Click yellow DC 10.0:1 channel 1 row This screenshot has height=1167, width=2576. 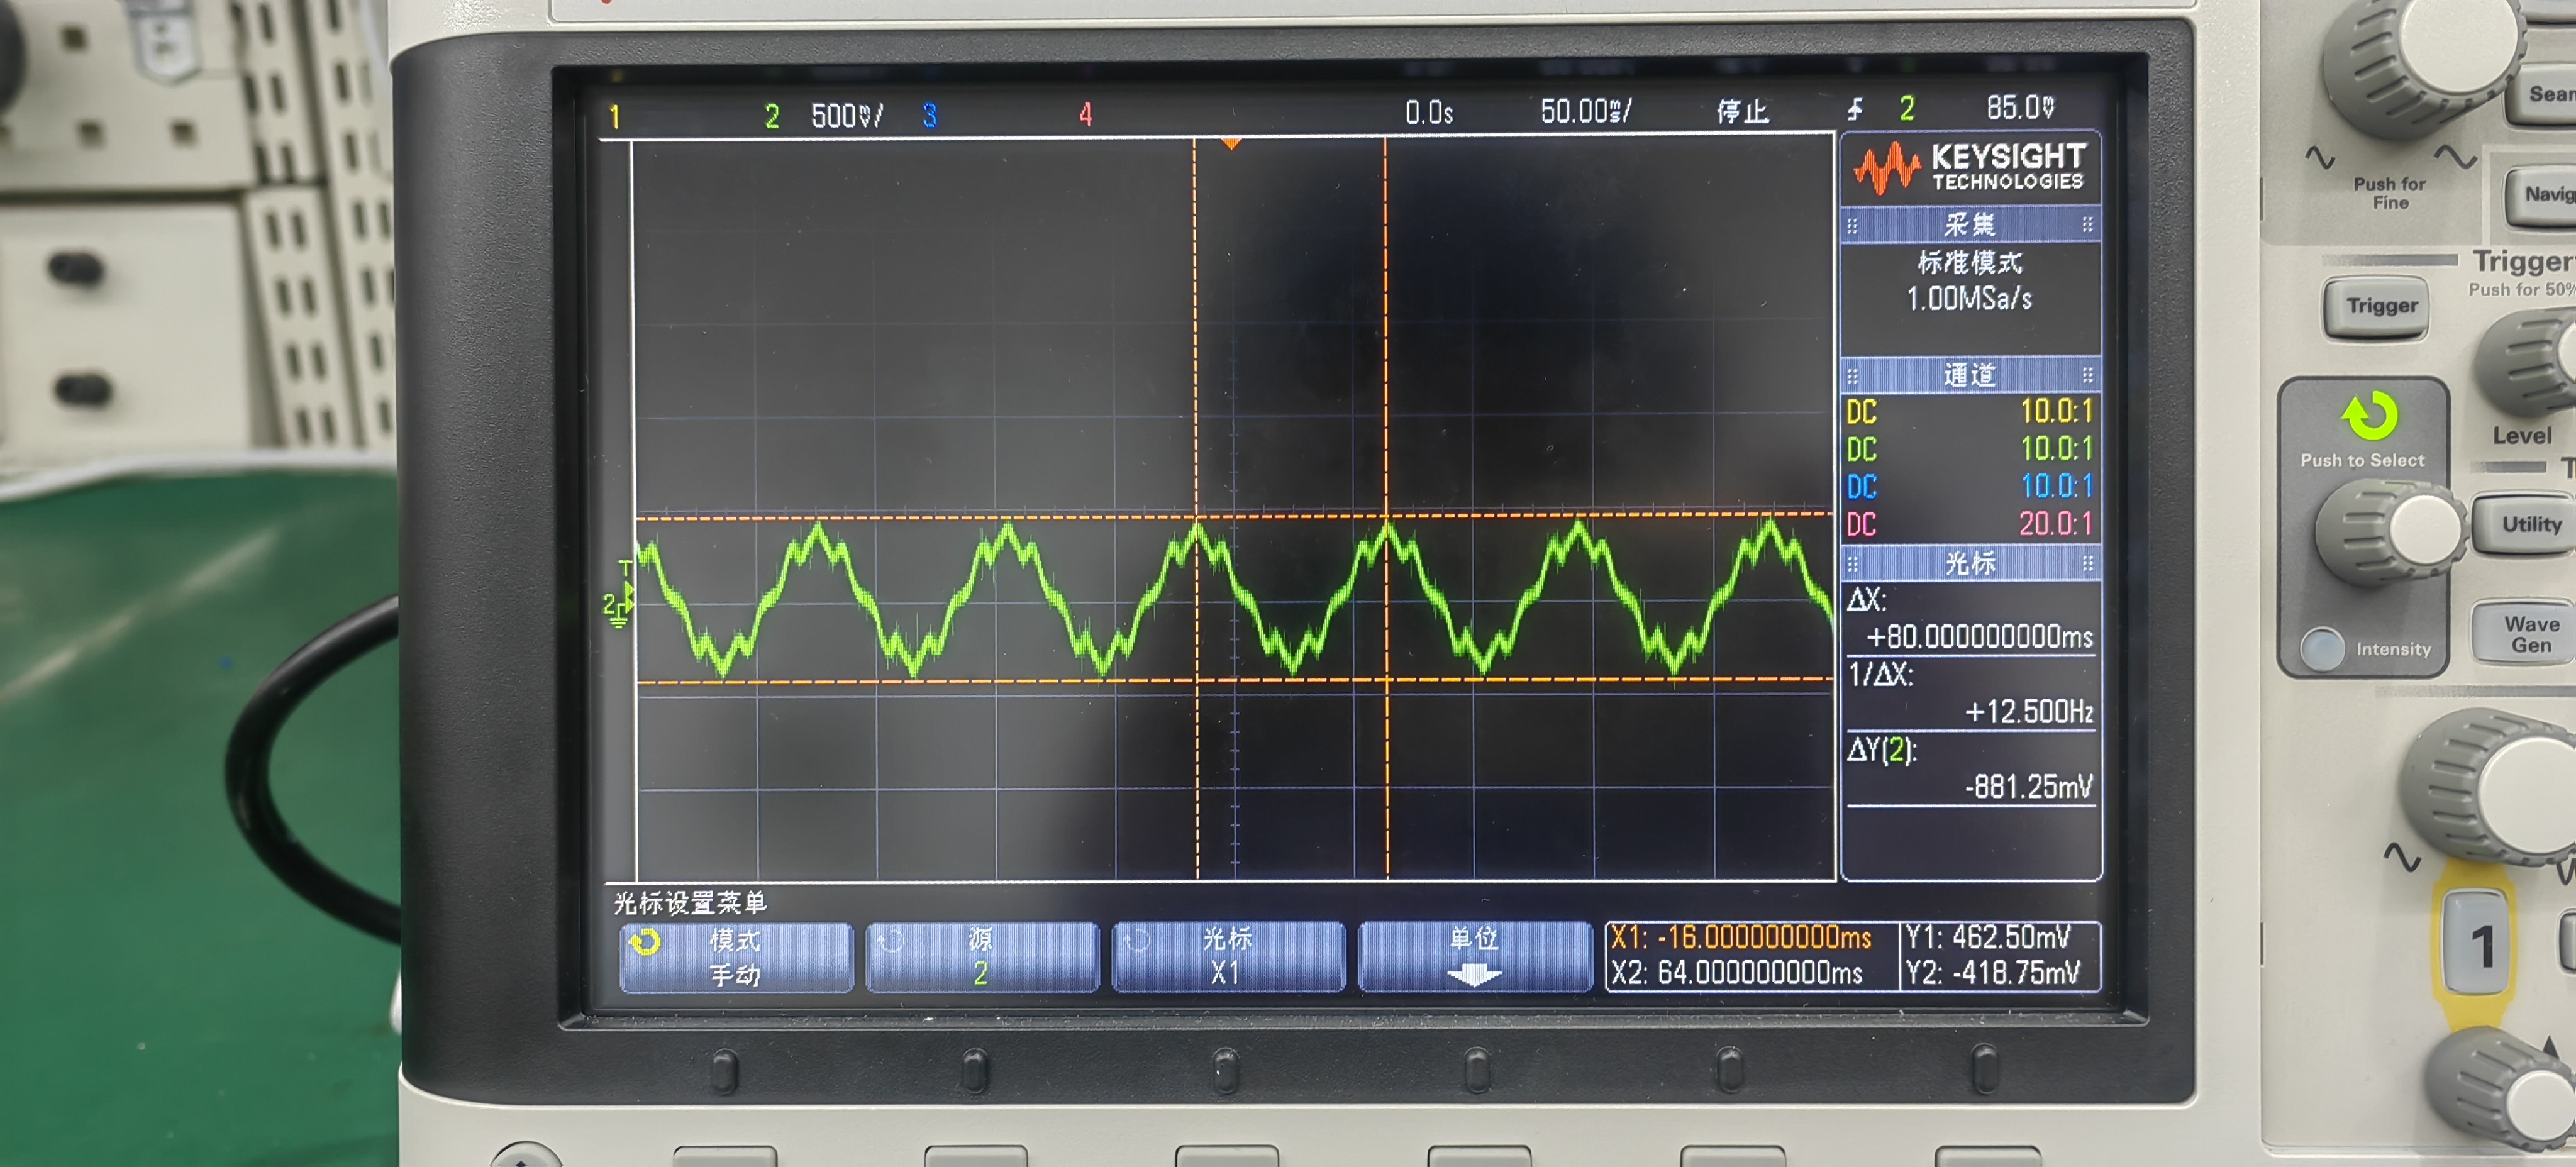coord(1969,411)
